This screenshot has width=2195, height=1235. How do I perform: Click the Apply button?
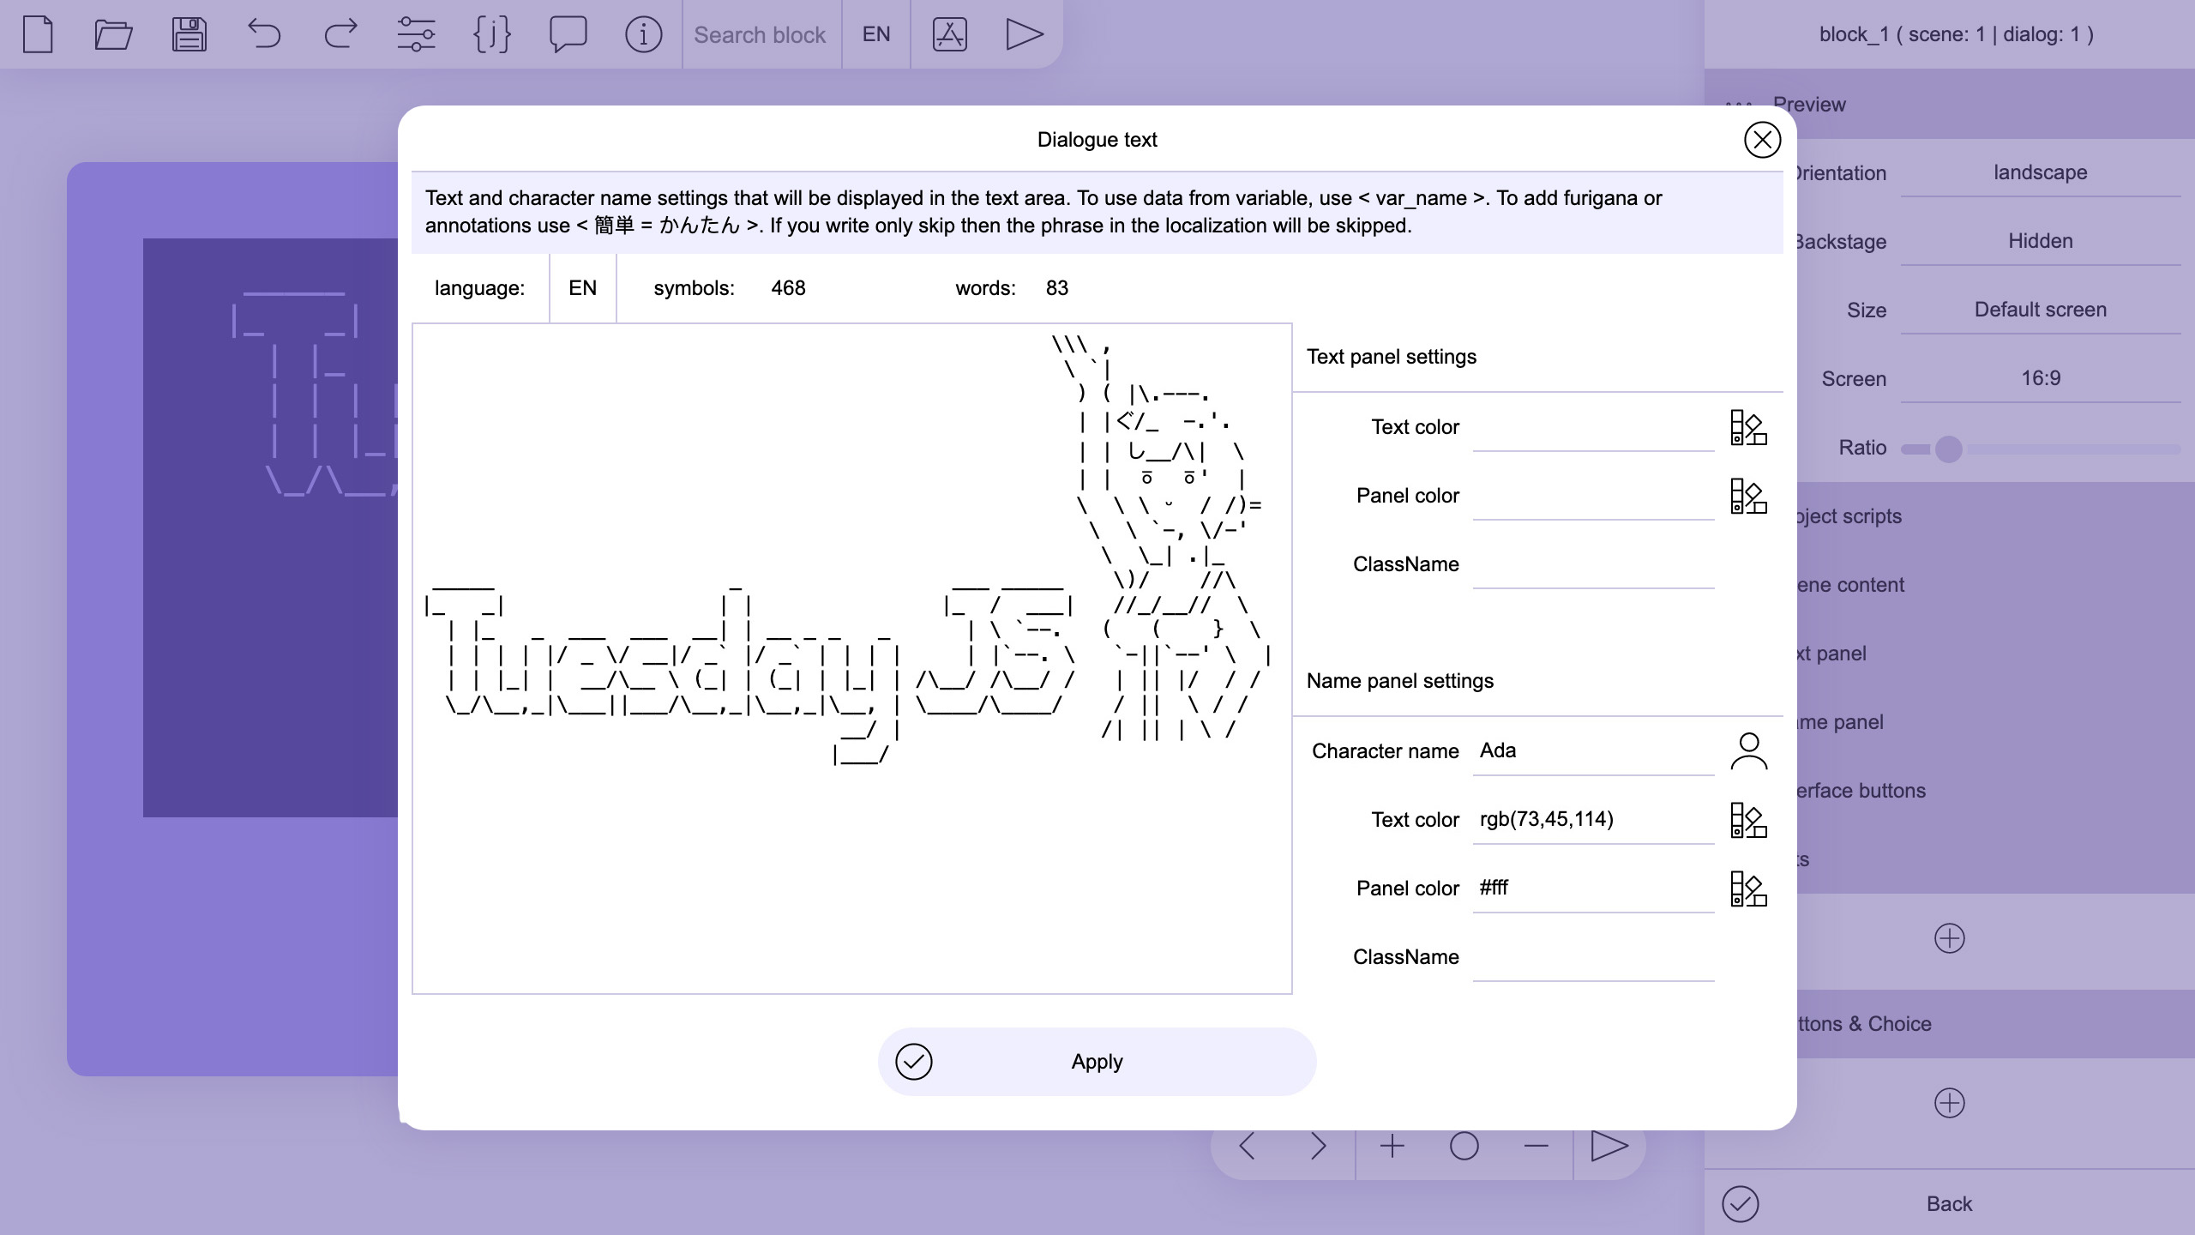coord(1097,1060)
